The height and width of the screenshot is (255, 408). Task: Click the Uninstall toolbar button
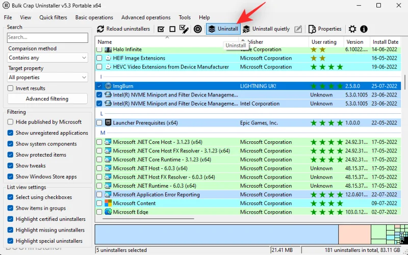(x=223, y=29)
